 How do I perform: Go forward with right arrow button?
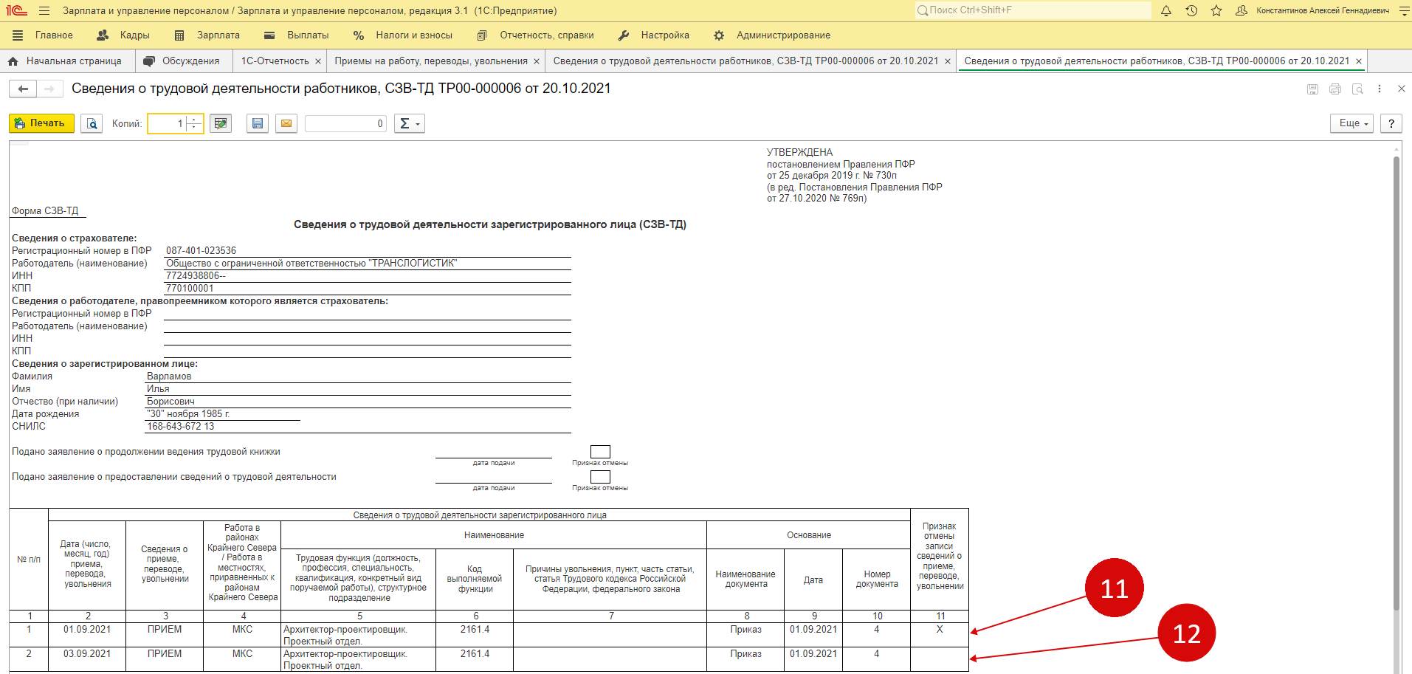point(49,89)
